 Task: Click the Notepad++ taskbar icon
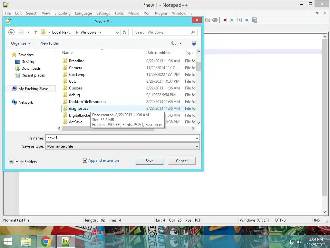pos(66,242)
